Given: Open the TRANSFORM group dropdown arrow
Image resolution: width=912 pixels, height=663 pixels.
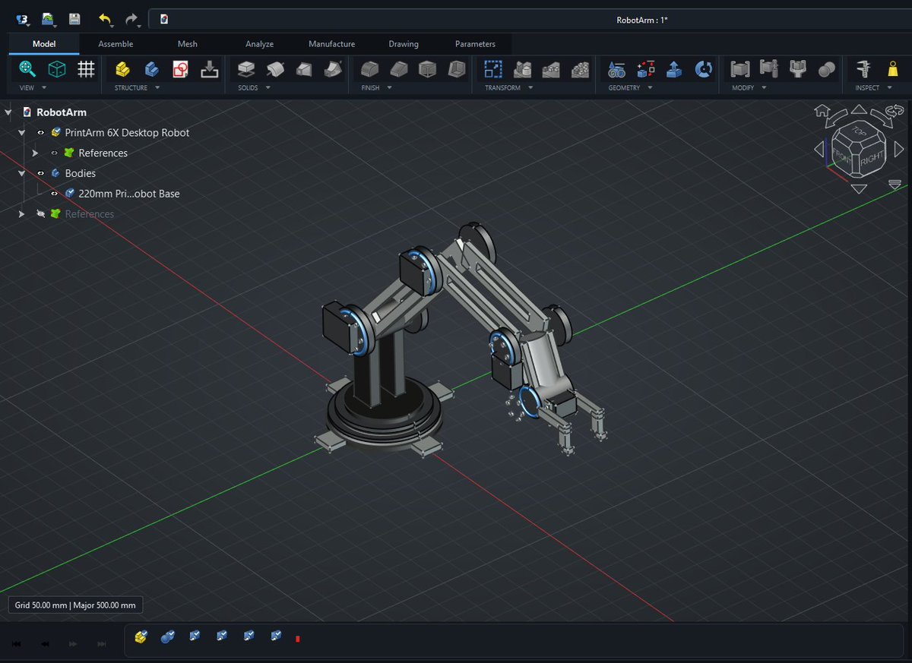Looking at the screenshot, I should tap(530, 88).
